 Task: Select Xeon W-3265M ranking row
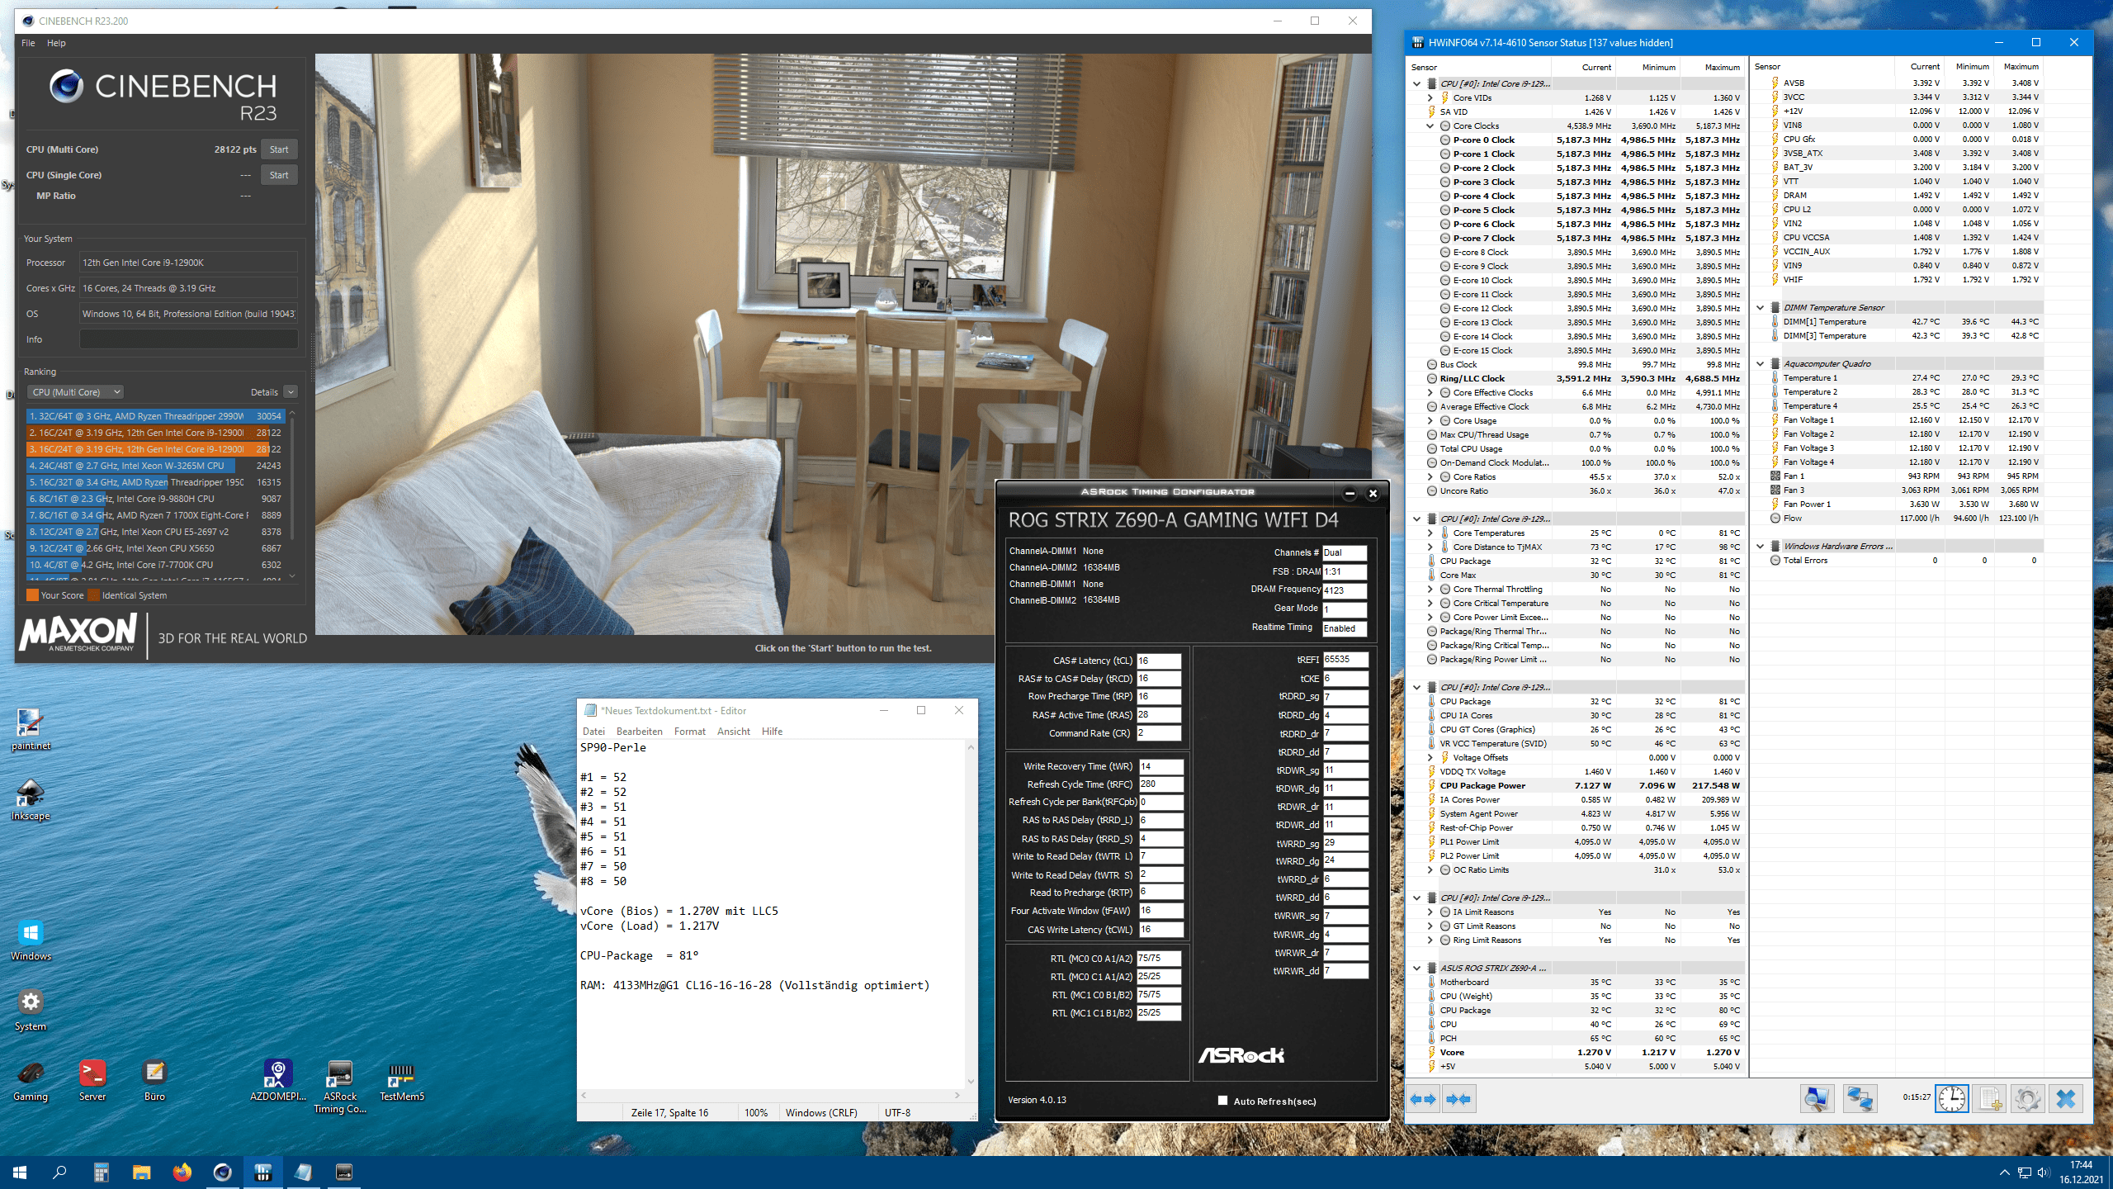point(155,466)
